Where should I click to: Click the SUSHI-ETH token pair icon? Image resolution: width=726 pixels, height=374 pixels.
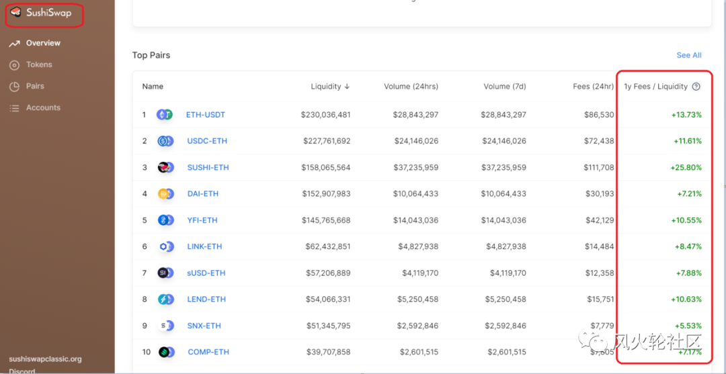point(165,167)
